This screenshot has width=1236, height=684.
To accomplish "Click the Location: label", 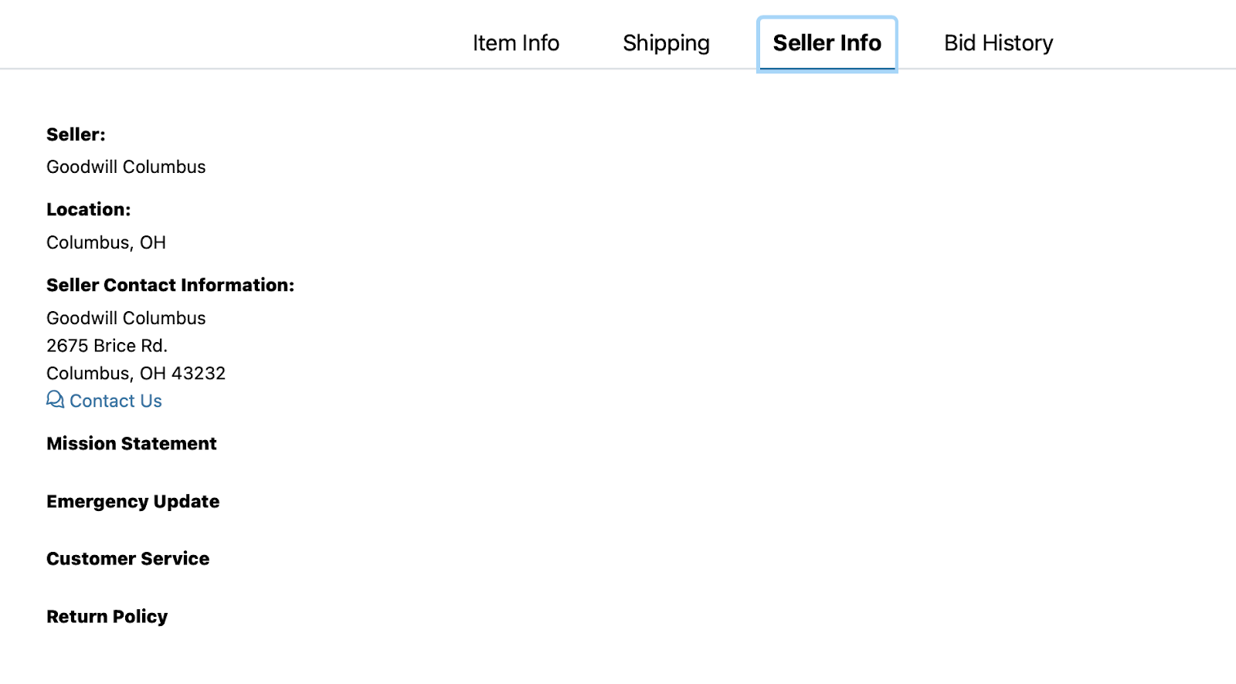I will click(x=88, y=209).
